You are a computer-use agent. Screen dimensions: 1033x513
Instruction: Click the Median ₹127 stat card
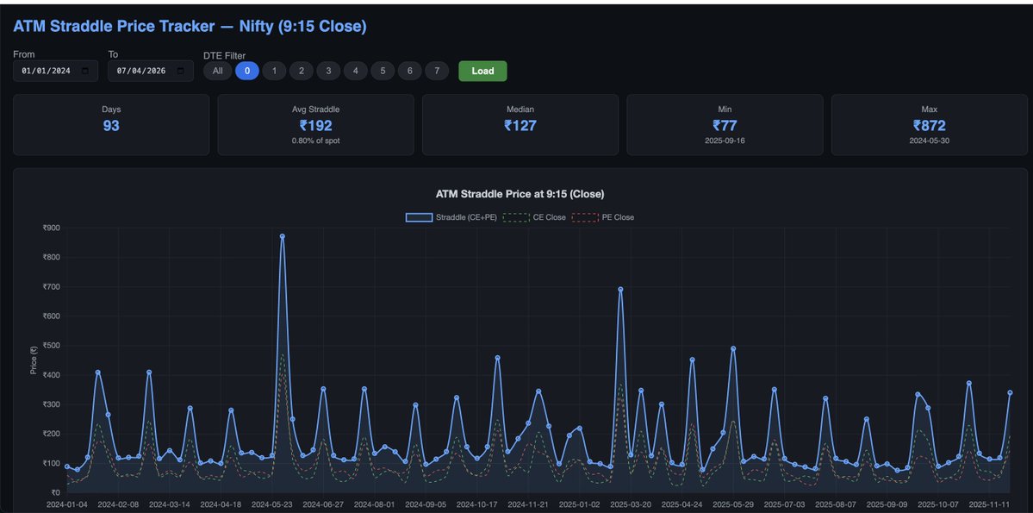520,126
